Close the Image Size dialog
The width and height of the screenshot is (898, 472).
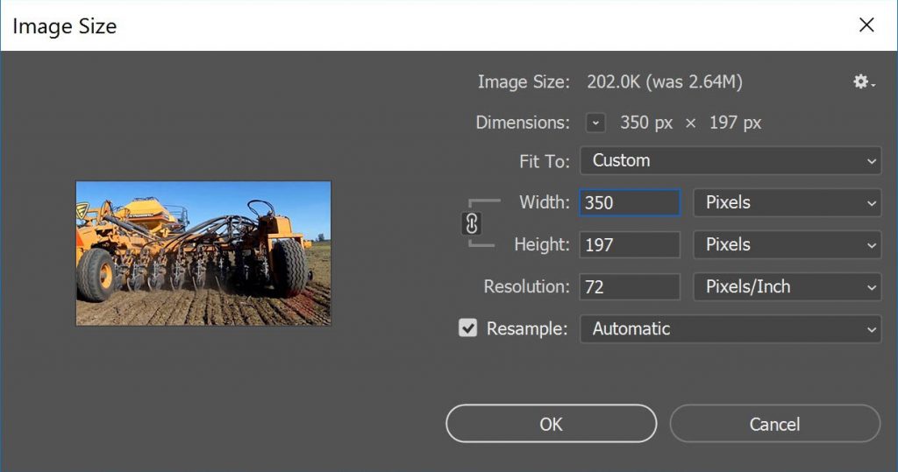pyautogui.click(x=866, y=25)
